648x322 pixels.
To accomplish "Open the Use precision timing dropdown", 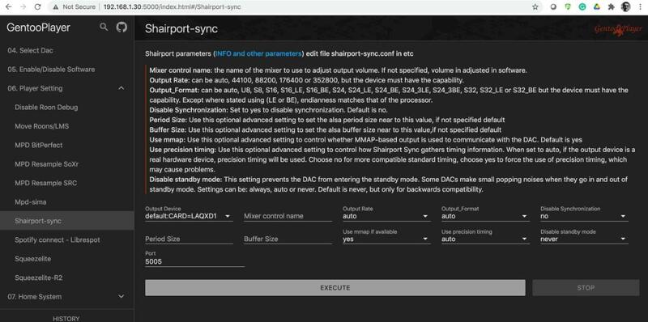I will coord(485,239).
